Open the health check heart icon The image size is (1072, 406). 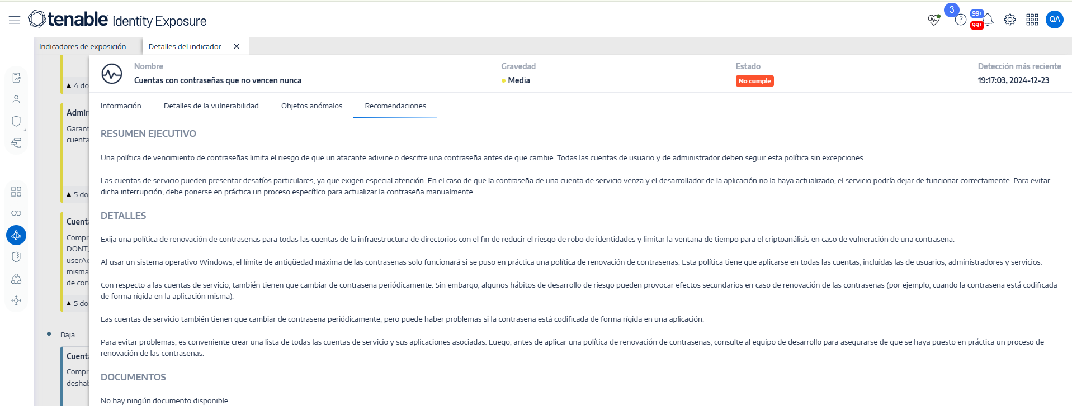pyautogui.click(x=933, y=20)
